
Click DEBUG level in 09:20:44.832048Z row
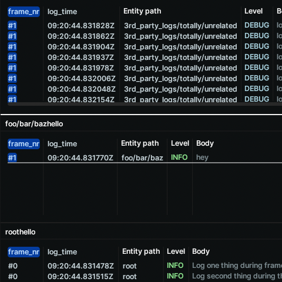pos(257,89)
